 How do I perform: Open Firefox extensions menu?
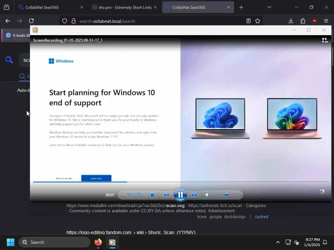(x=303, y=21)
